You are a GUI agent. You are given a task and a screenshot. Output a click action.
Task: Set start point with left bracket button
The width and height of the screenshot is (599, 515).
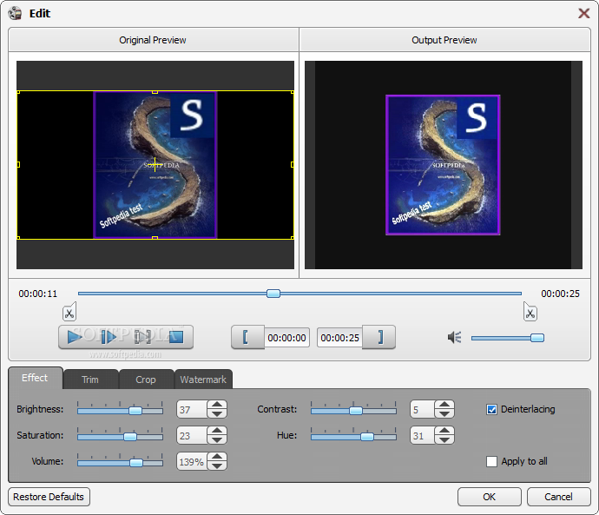(x=247, y=337)
